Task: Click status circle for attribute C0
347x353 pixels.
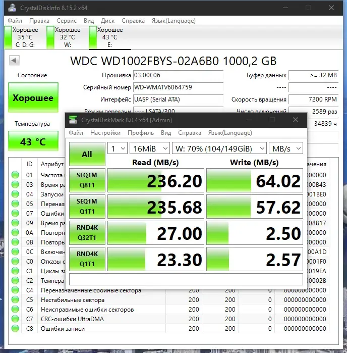Action: (15, 261)
